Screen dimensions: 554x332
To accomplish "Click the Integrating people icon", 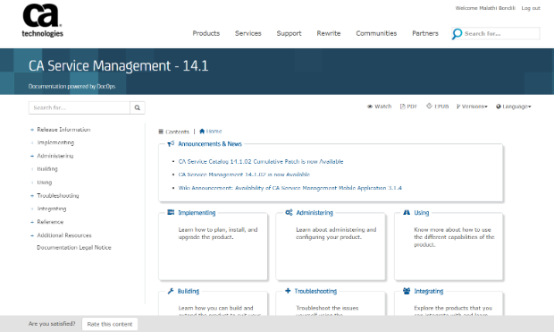I will (407, 291).
